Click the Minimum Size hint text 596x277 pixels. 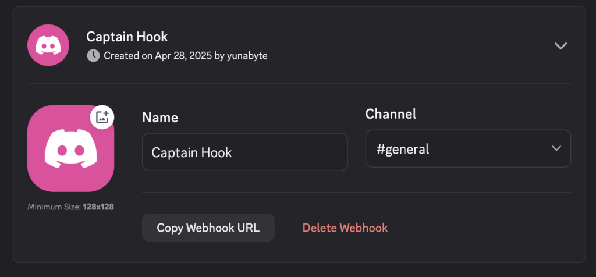pyautogui.click(x=54, y=207)
